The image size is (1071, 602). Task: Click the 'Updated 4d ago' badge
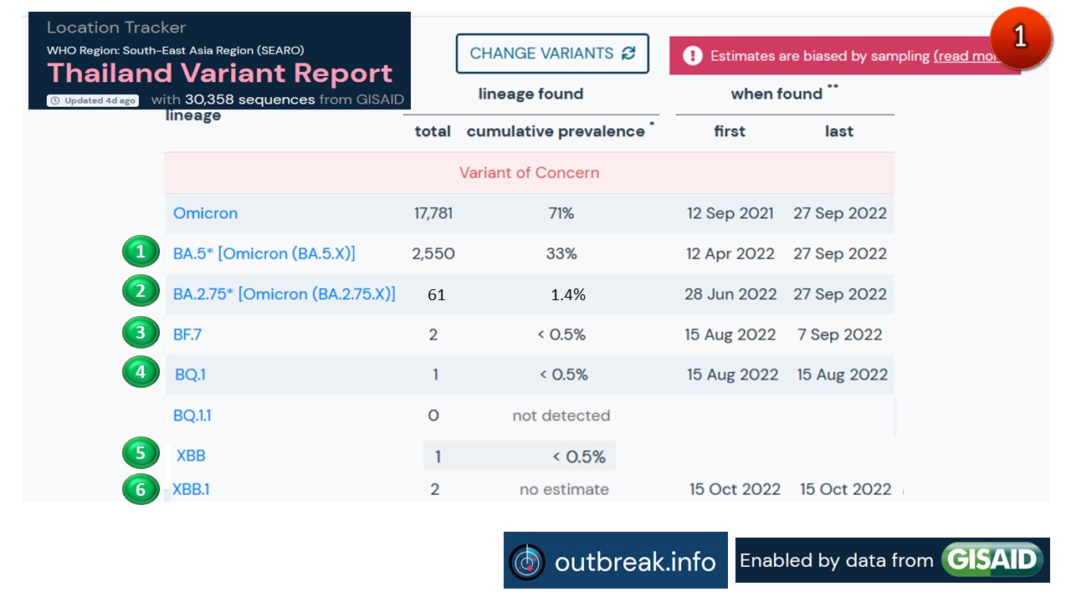point(93,100)
